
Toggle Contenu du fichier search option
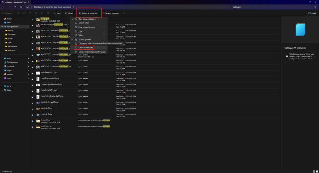coord(85,47)
